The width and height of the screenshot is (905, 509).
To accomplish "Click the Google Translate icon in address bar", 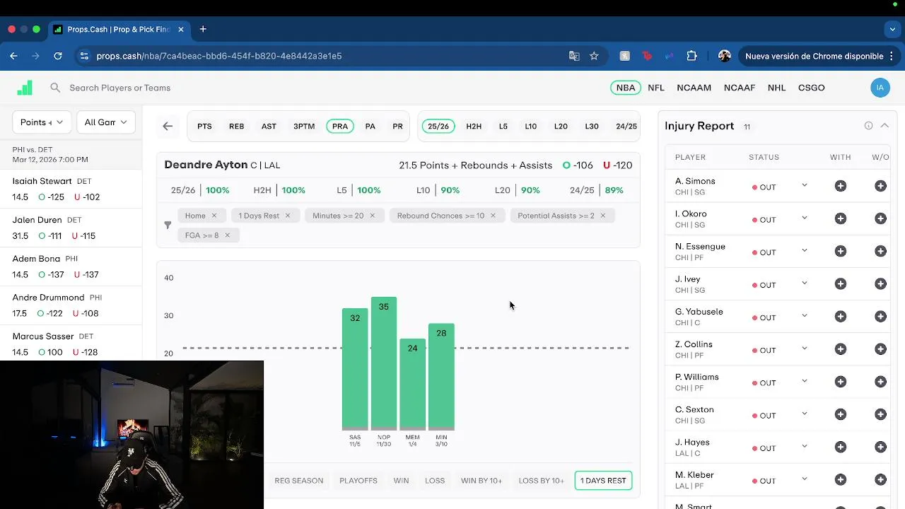I will (574, 56).
